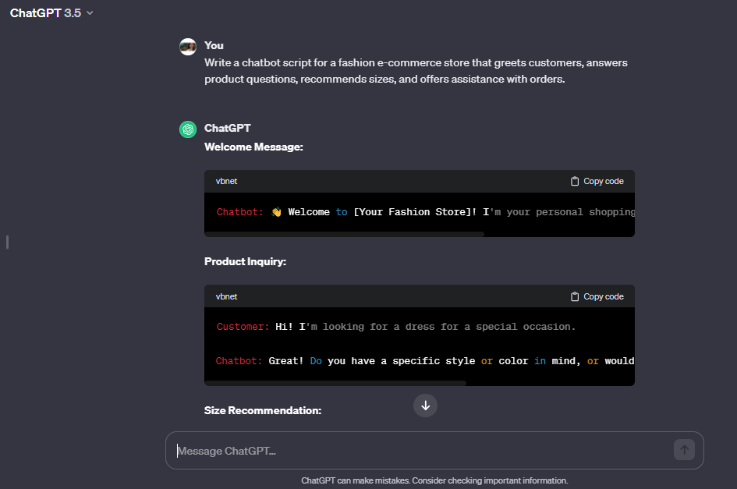Click the green ChatGPT logo avatar
This screenshot has width=737, height=489.
click(x=188, y=129)
